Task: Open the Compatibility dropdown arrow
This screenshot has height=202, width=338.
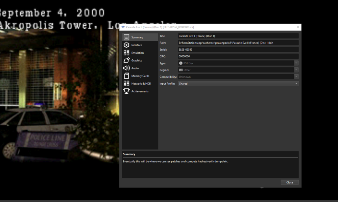Action: click(296, 77)
